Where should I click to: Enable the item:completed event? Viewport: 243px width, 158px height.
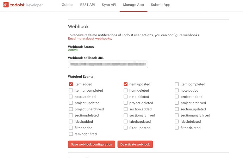click(x=177, y=84)
